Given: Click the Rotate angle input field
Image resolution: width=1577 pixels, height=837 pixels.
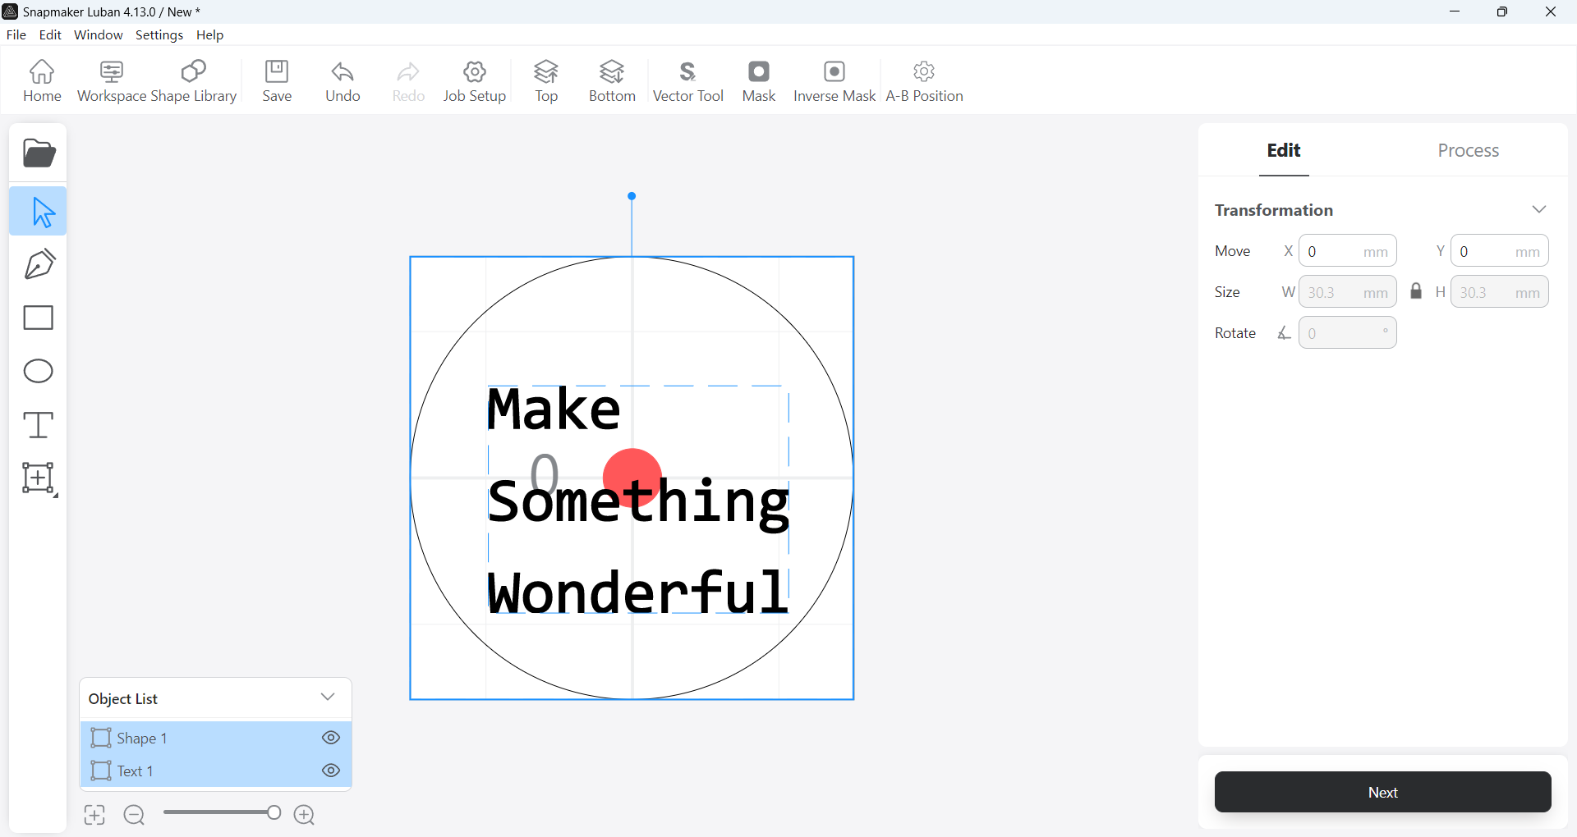Looking at the screenshot, I should pyautogui.click(x=1348, y=333).
